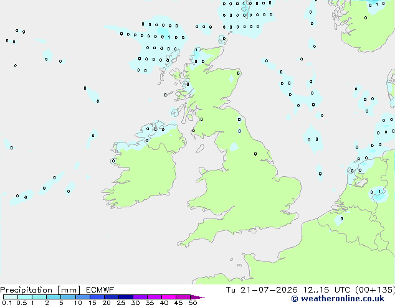395x305 pixels.
Task: Click the 1 mm value marker over the Netherlands
Action: [379, 192]
